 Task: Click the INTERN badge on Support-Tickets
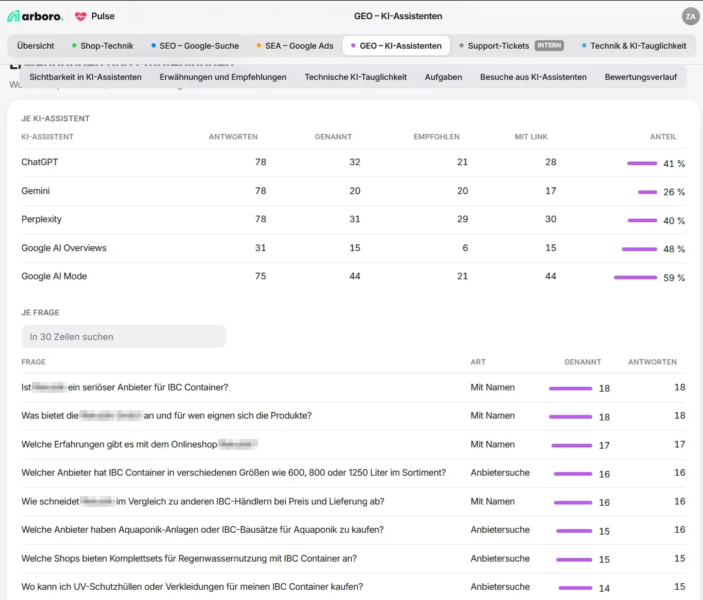pyautogui.click(x=549, y=46)
